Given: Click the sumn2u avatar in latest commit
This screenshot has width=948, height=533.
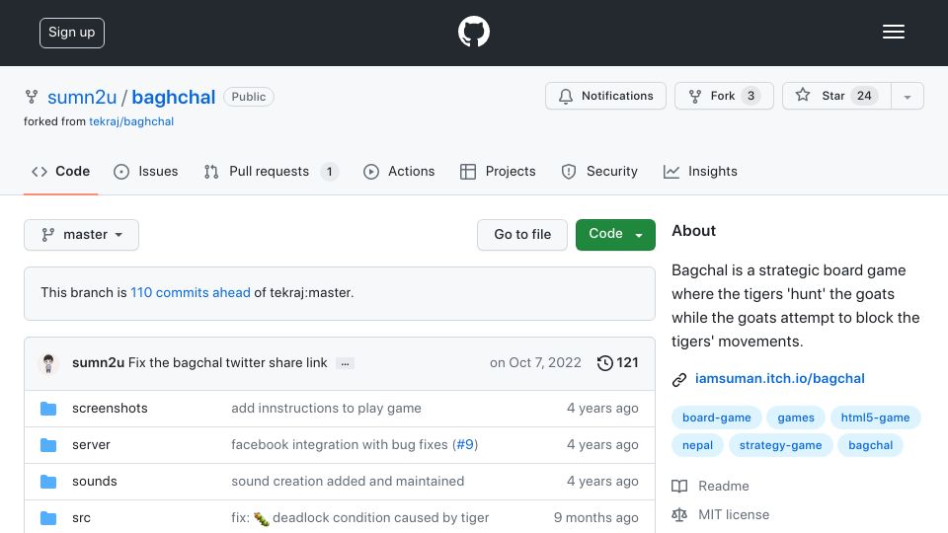Looking at the screenshot, I should pyautogui.click(x=48, y=363).
